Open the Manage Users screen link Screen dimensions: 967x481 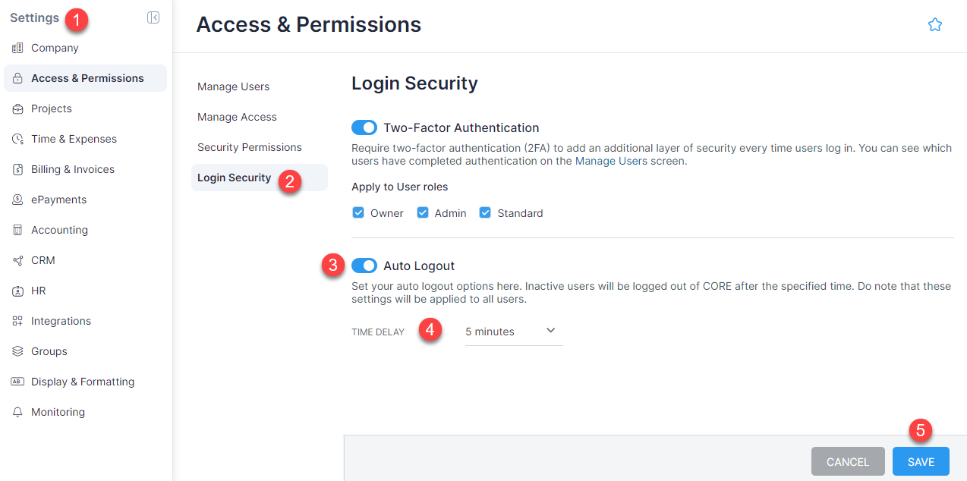click(x=611, y=161)
